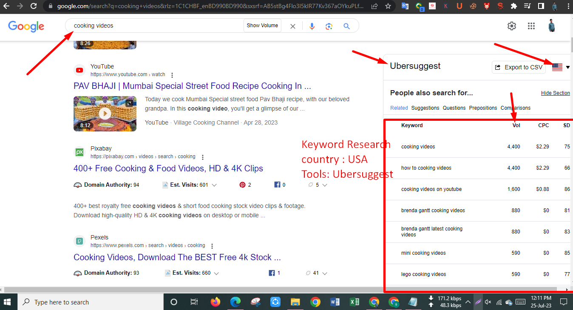
Task: Open the Google account profile picture
Action: click(x=552, y=26)
